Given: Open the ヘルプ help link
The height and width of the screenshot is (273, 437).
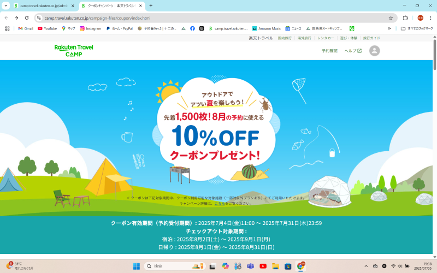Looking at the screenshot, I should pos(353,51).
